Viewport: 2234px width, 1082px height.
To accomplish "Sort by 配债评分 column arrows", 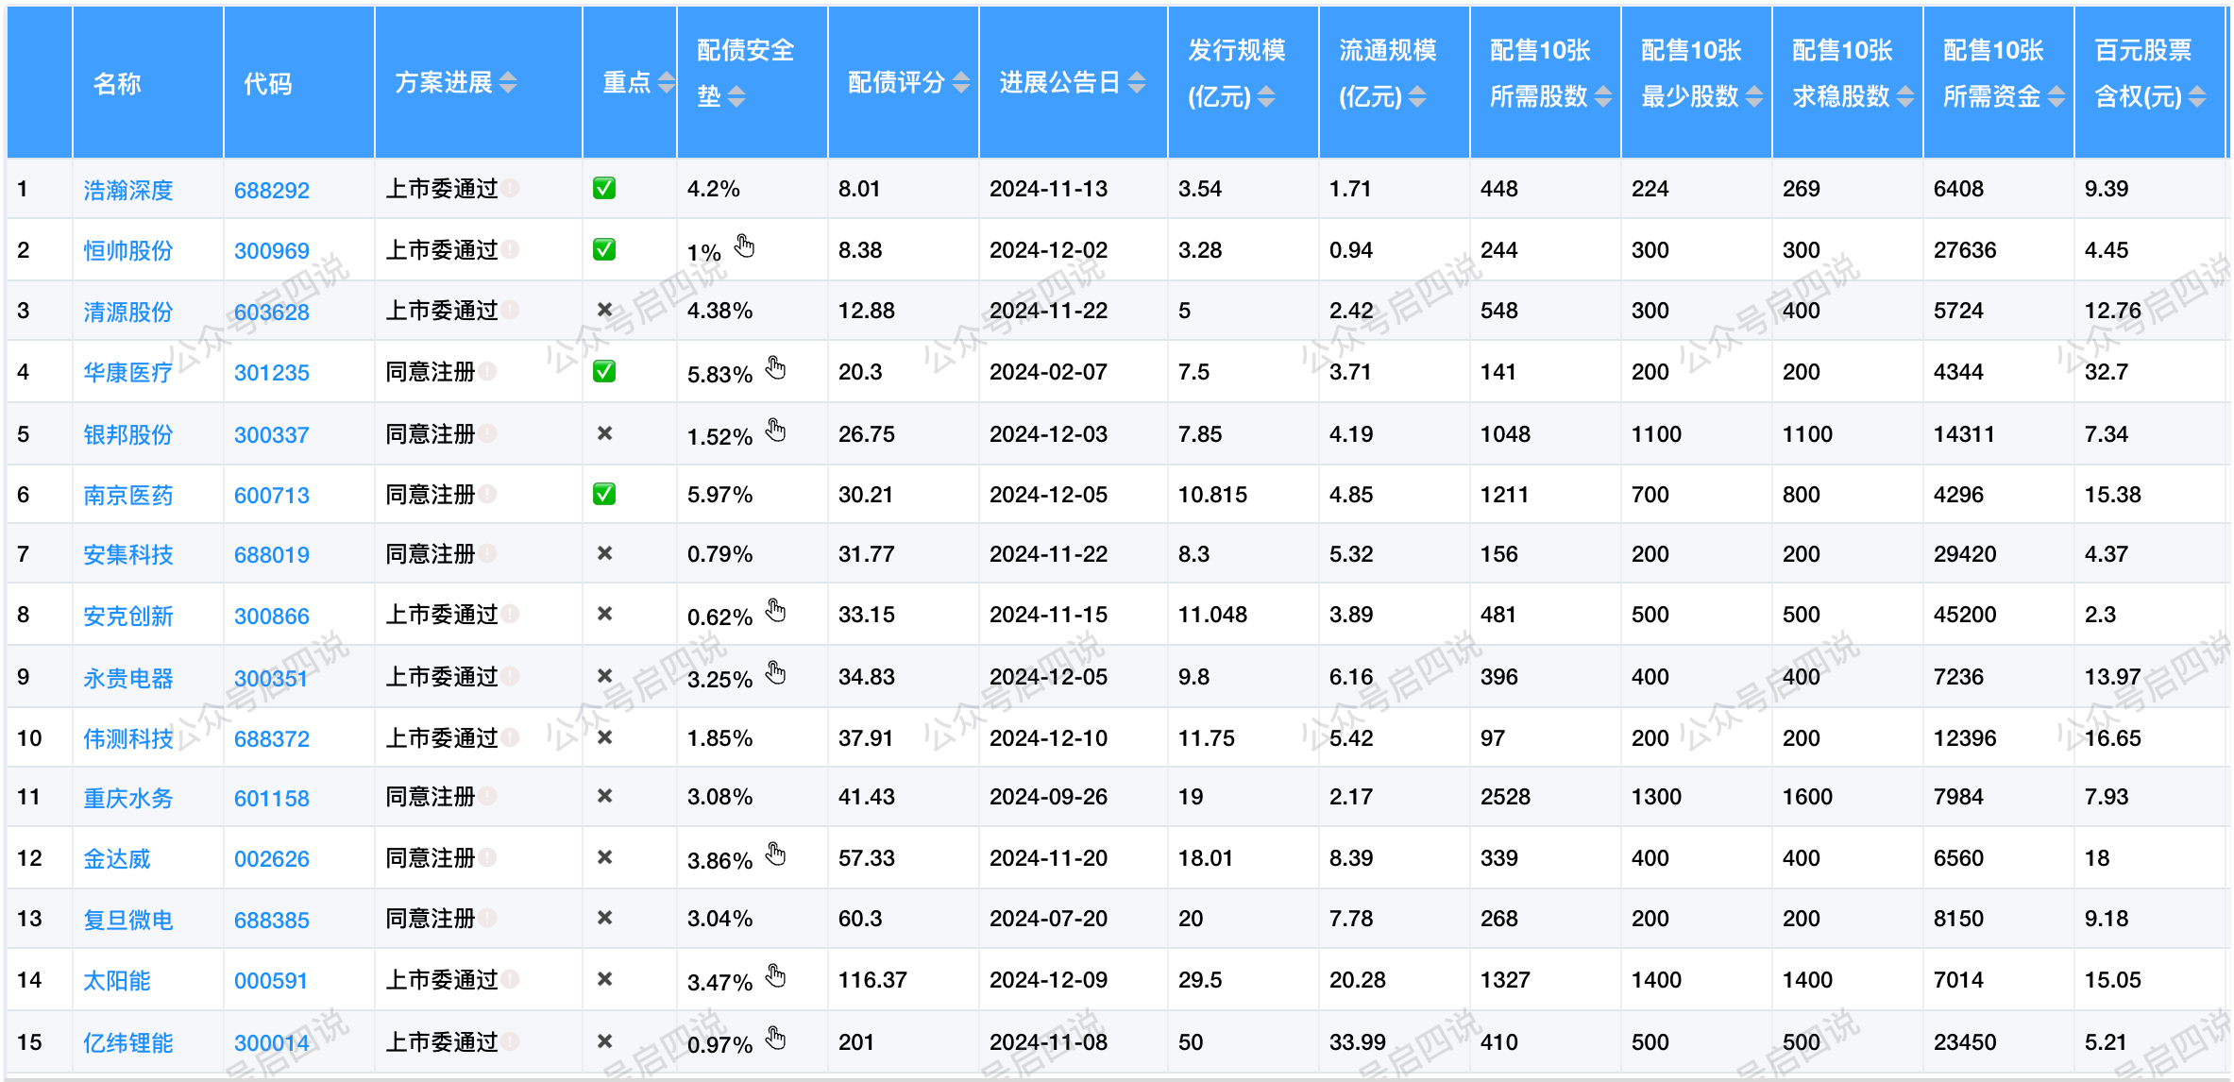I will (961, 83).
